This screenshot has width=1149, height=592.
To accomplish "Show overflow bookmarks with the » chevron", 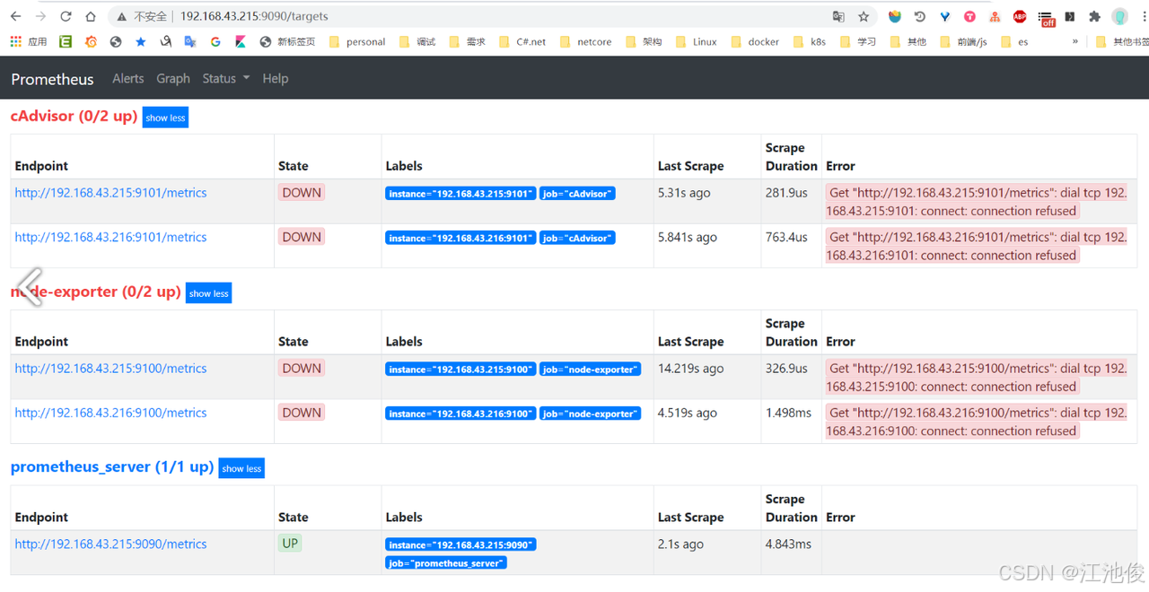I will tap(1075, 41).
